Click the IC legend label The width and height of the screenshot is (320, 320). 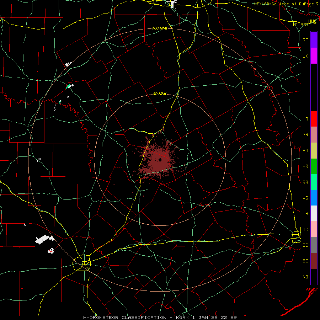[305, 230]
